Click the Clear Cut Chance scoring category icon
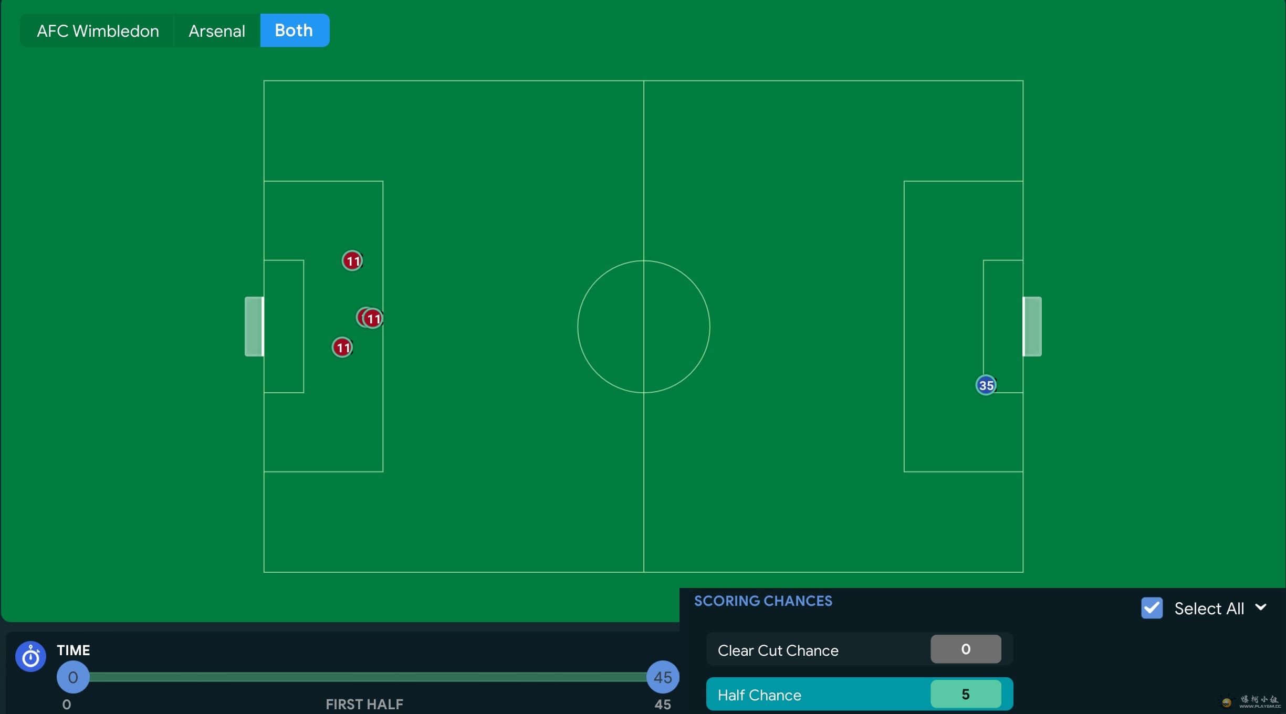Viewport: 1286px width, 714px height. pos(965,649)
